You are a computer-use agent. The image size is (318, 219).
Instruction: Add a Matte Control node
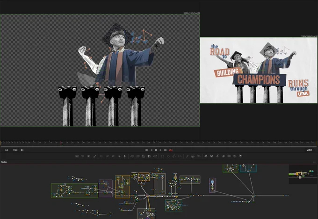point(144,156)
